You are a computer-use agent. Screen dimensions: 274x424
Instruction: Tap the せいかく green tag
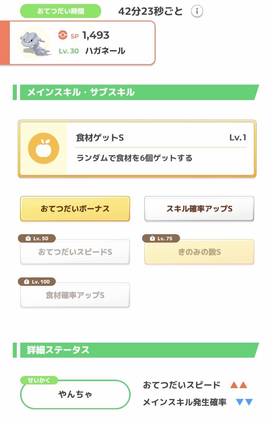coord(39,380)
